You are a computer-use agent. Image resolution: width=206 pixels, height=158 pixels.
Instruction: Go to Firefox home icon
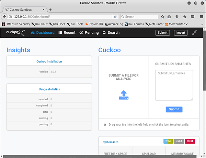185,16
